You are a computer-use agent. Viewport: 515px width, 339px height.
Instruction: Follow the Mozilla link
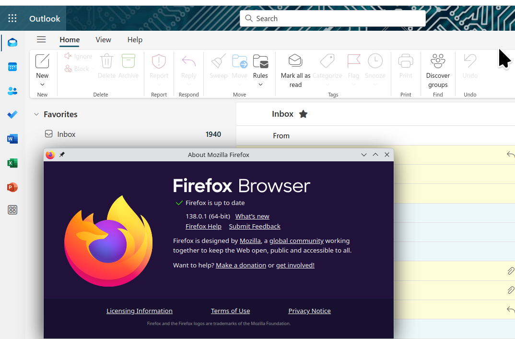250,241
